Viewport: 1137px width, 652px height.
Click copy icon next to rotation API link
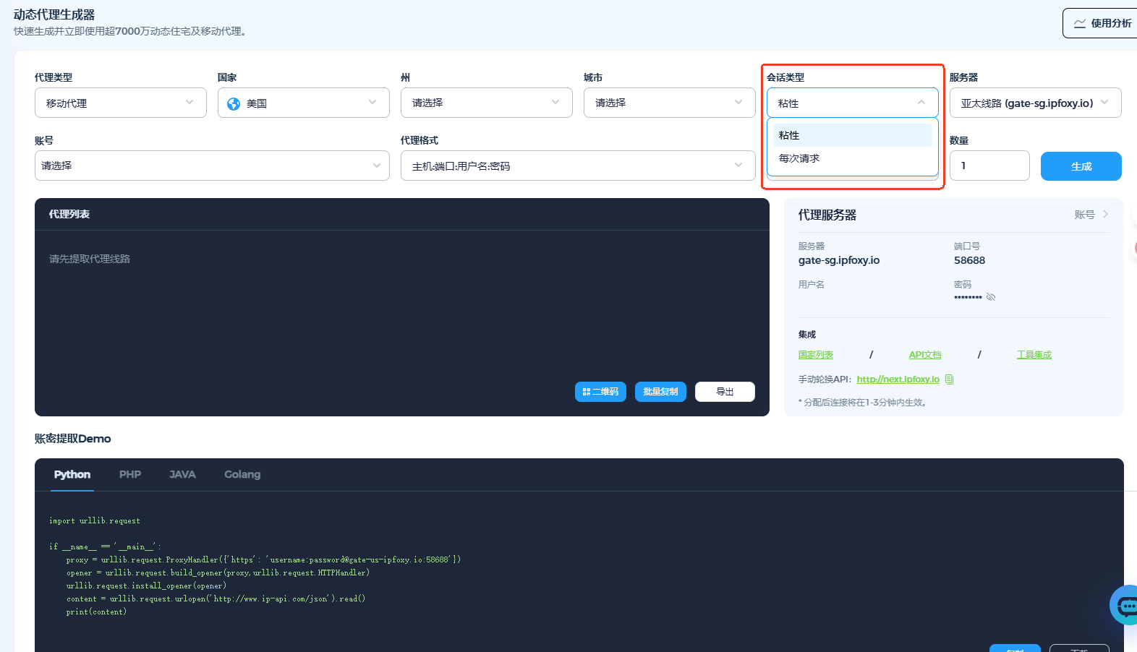click(x=950, y=379)
